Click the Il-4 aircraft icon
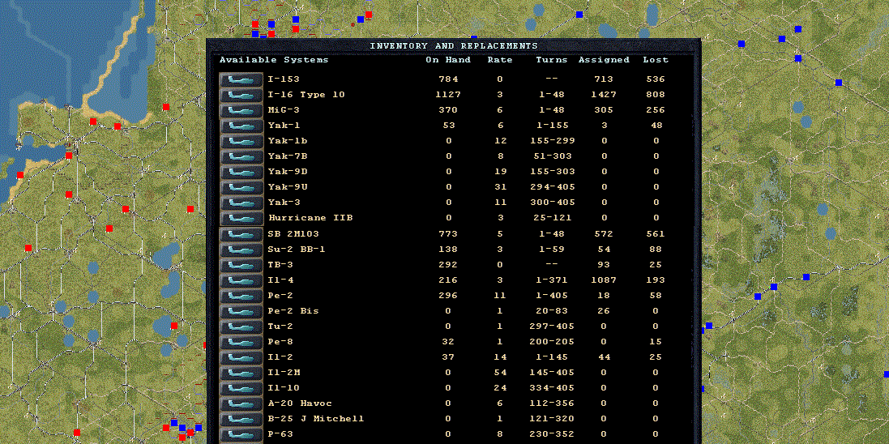 241,280
